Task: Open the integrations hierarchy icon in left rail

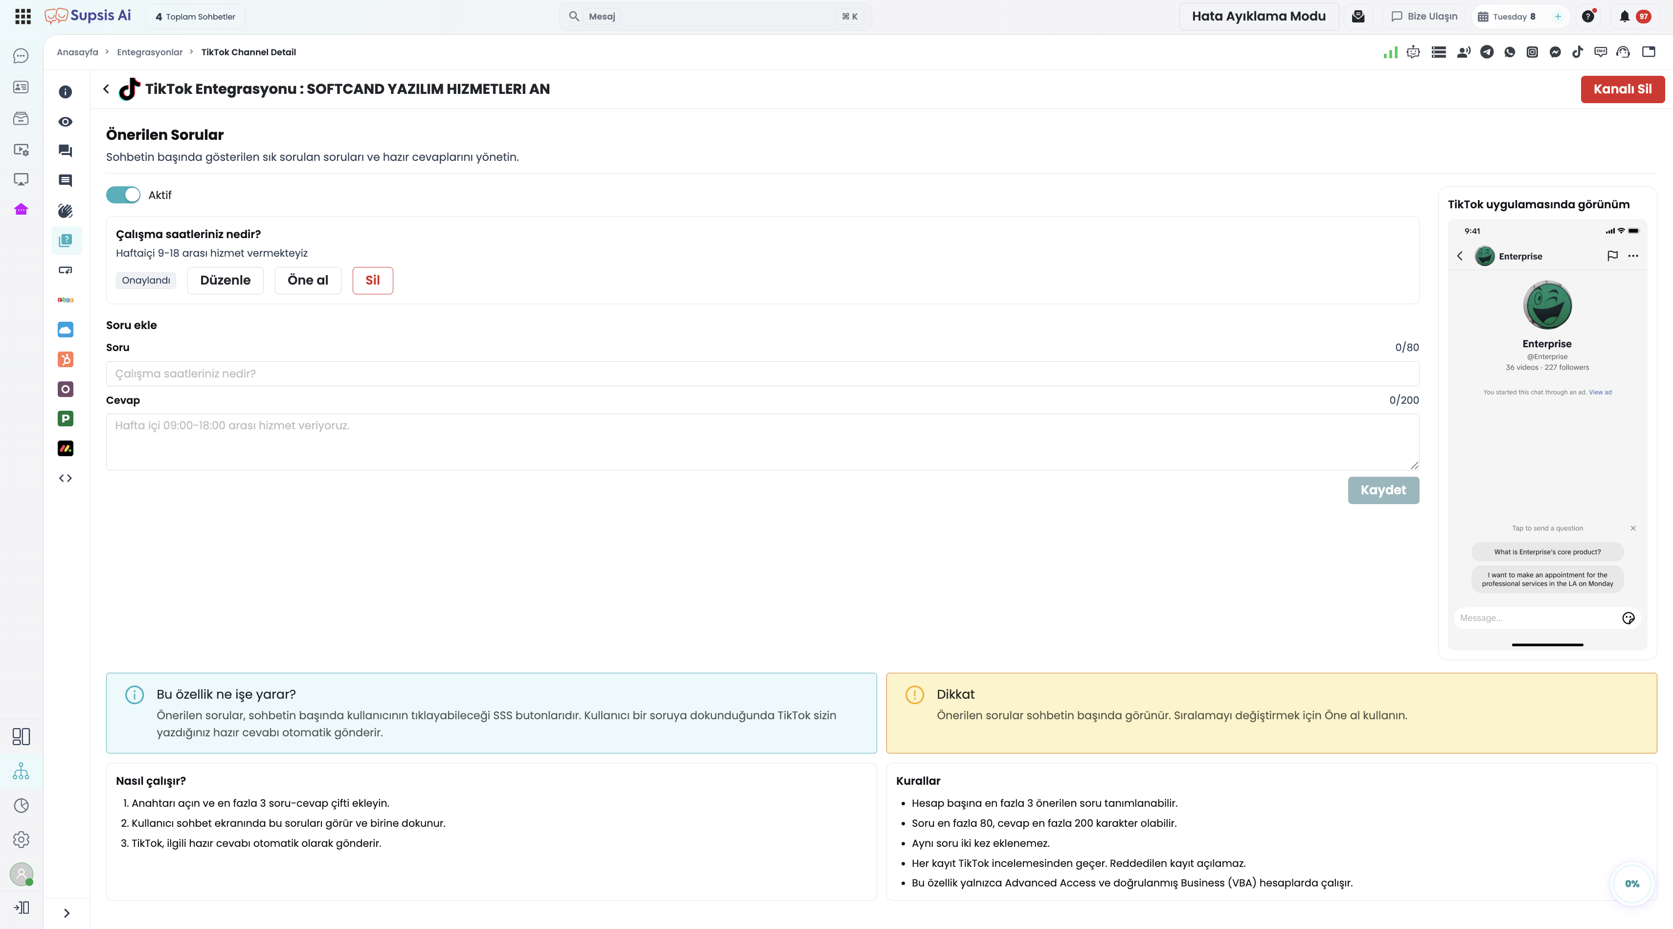Action: [21, 771]
